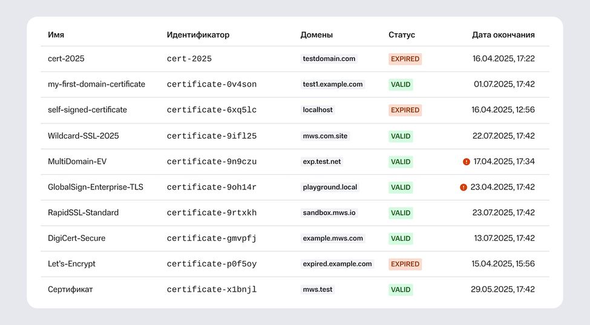Open GlobalSign-Enterprise-TLS certificate

point(96,188)
